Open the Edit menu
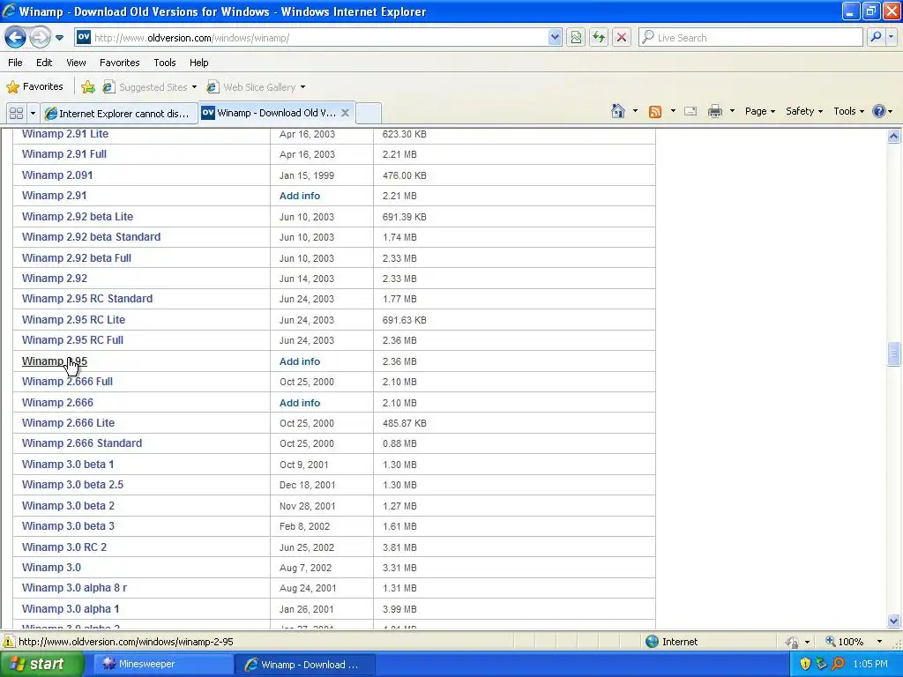 point(44,63)
